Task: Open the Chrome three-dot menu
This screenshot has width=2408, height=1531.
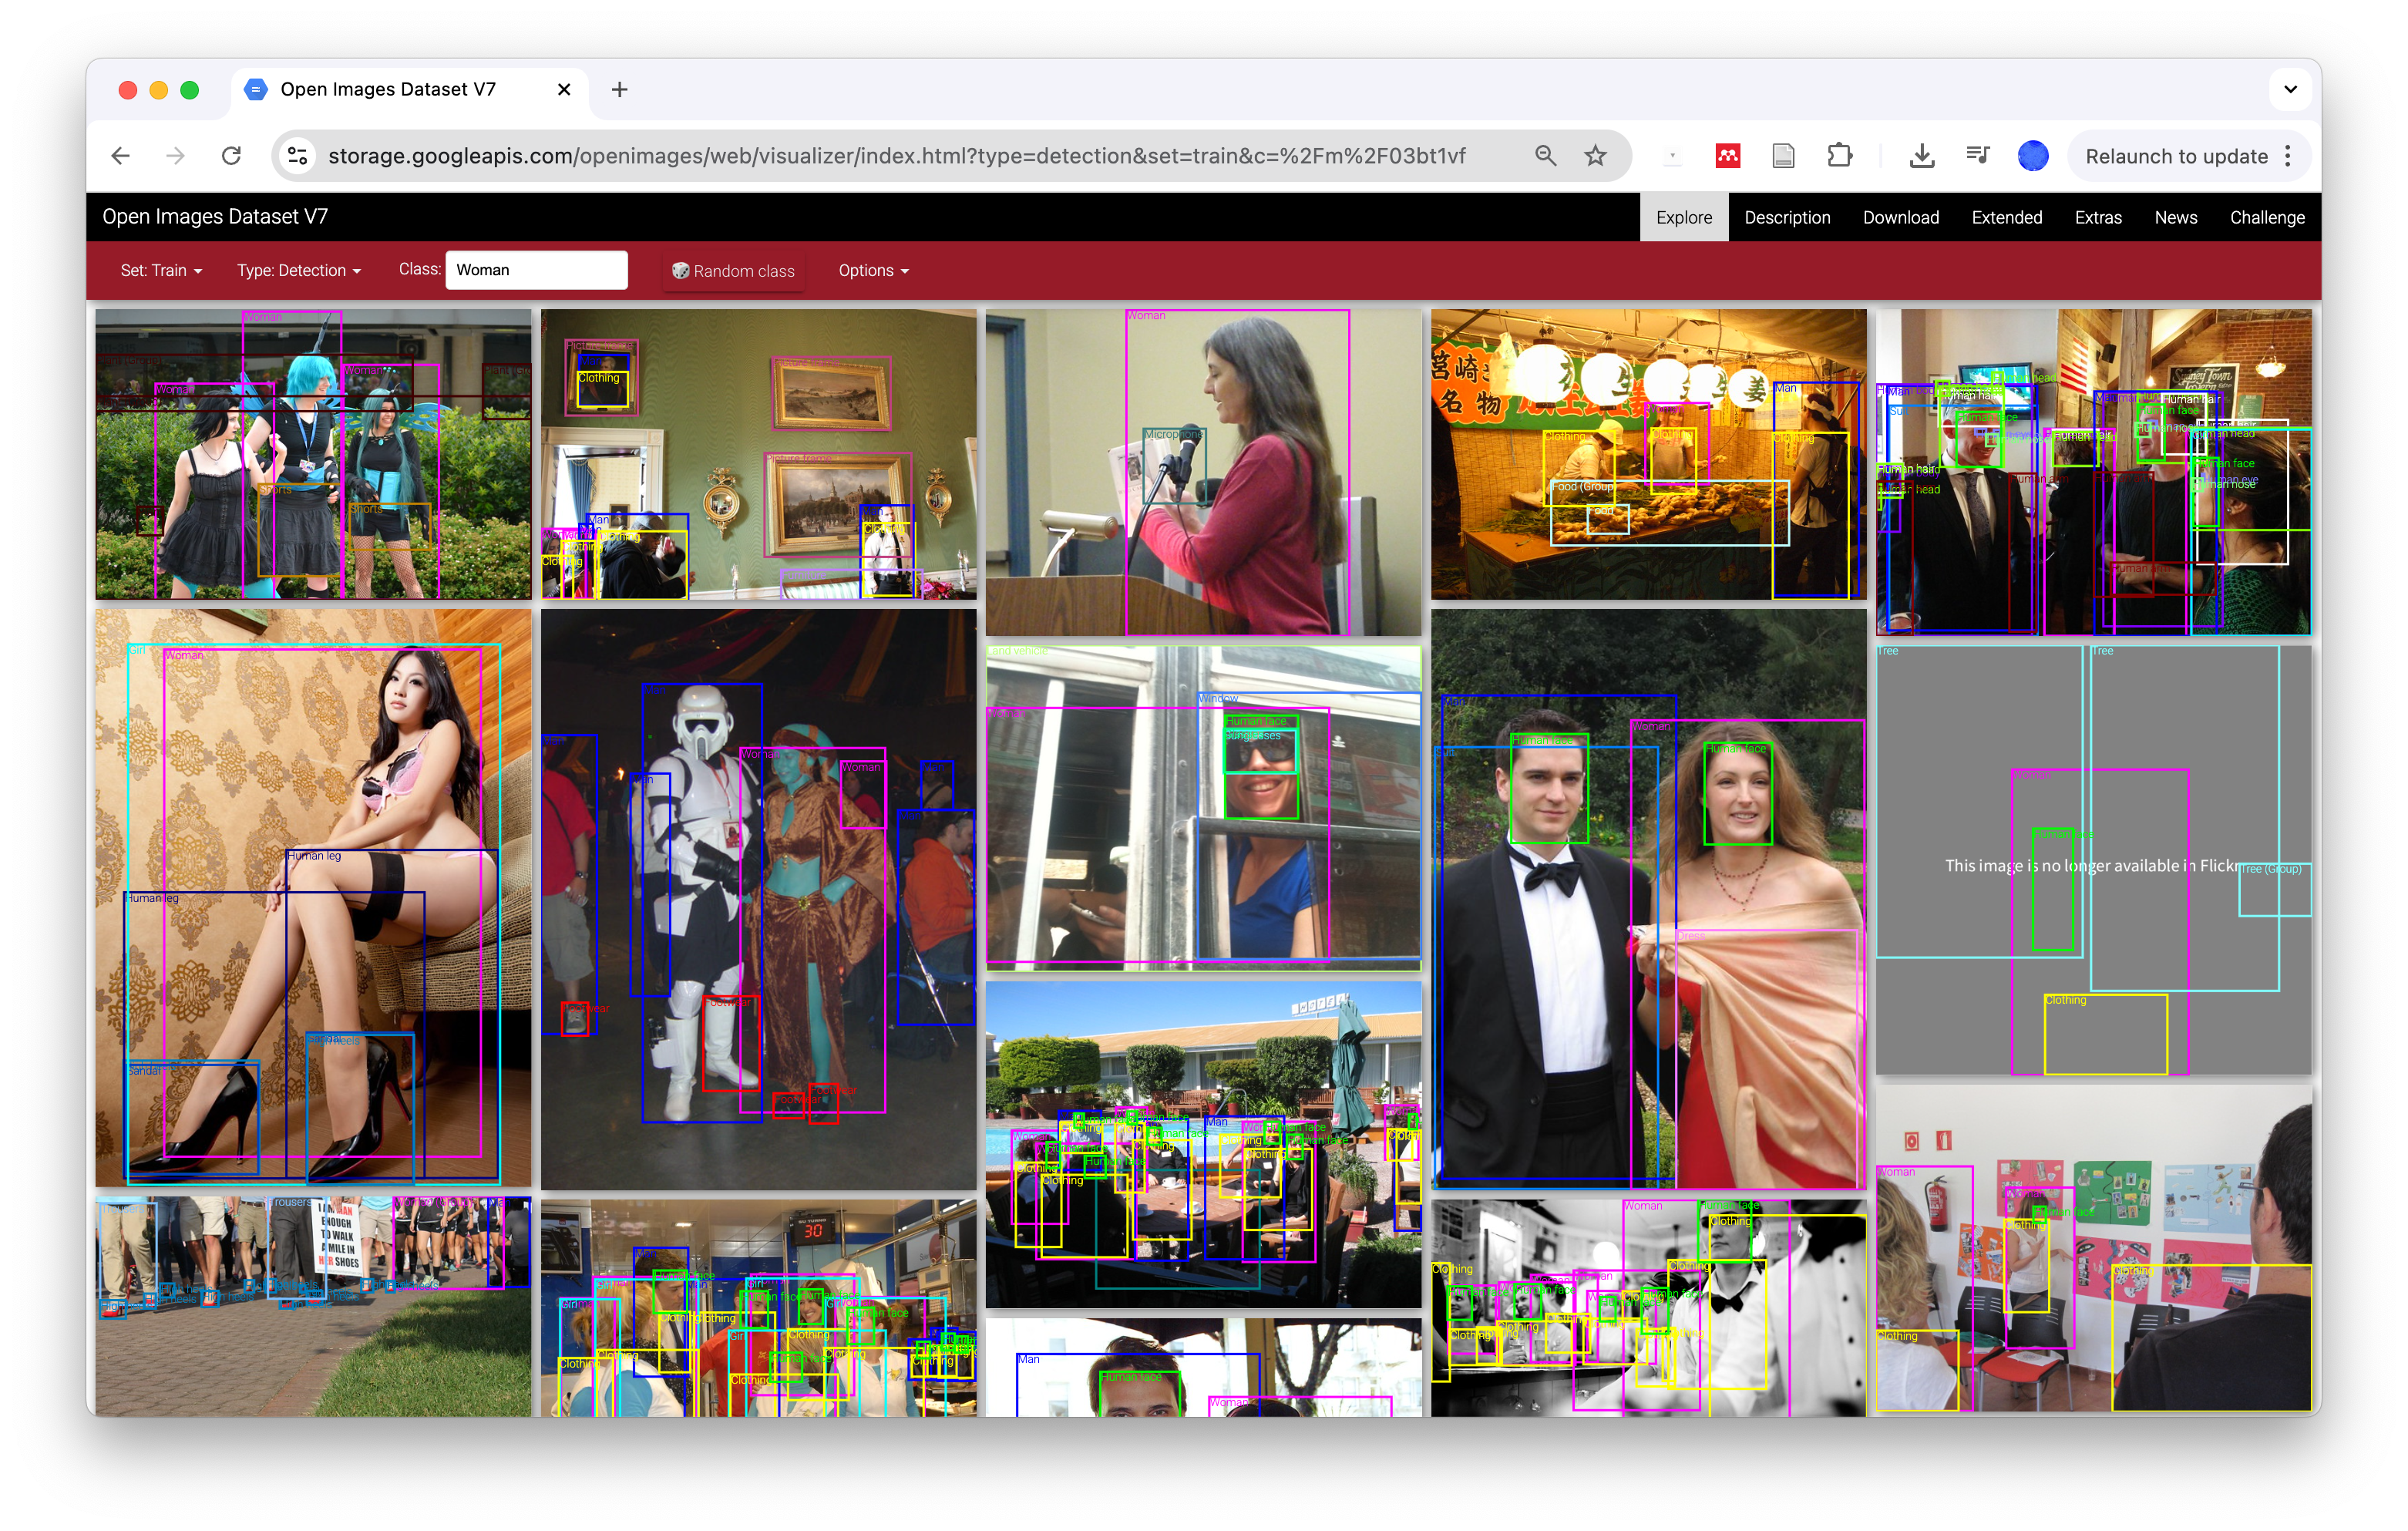Action: pos(2289,156)
